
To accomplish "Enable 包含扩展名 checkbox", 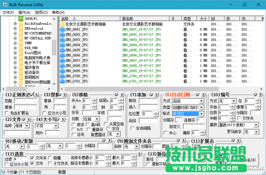I will point(7,113).
